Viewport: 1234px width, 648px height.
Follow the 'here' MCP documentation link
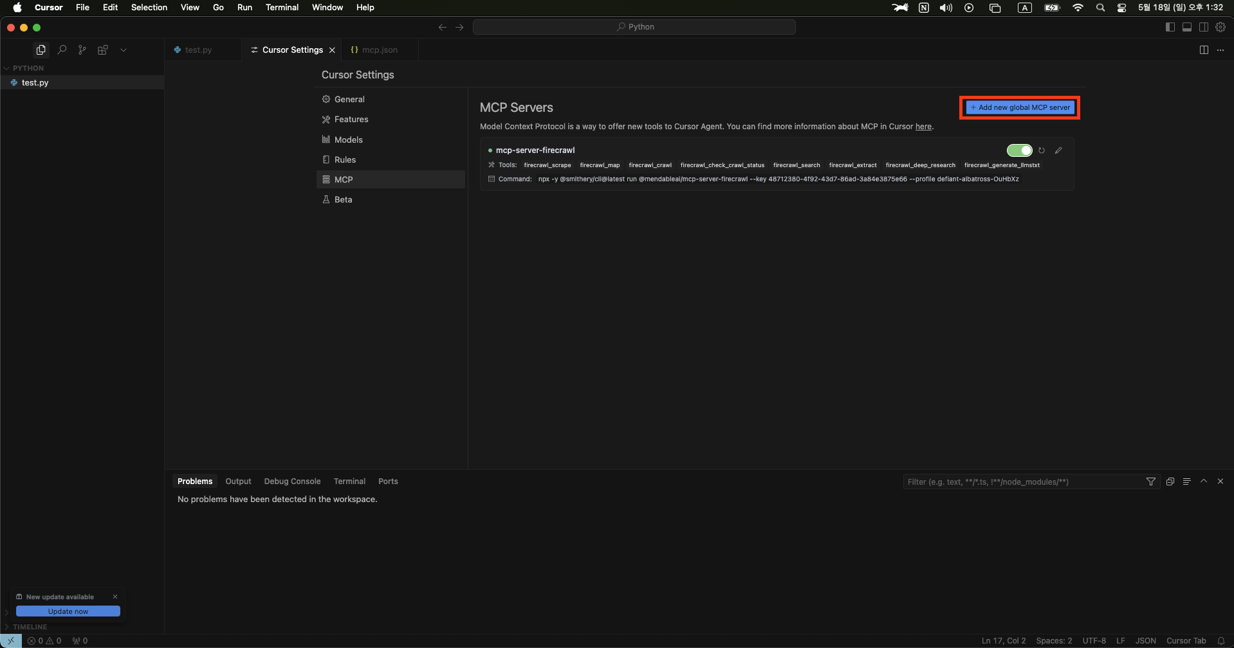pyautogui.click(x=923, y=127)
